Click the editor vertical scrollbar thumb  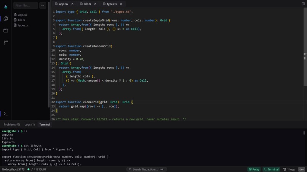(x=305, y=47)
